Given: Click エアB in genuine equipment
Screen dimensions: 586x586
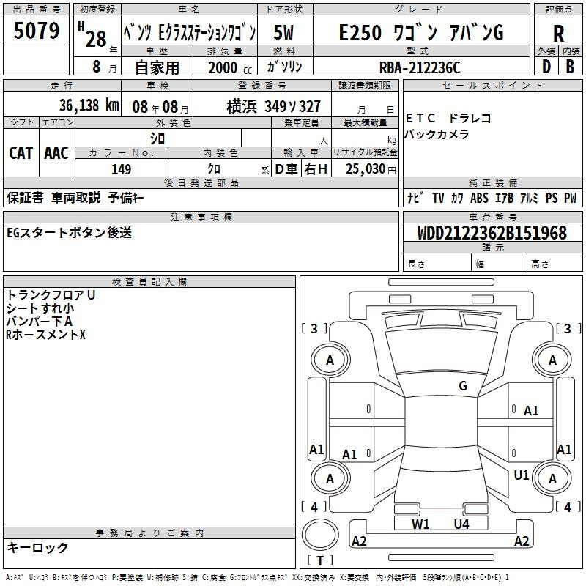Looking at the screenshot, I should coord(504,198).
